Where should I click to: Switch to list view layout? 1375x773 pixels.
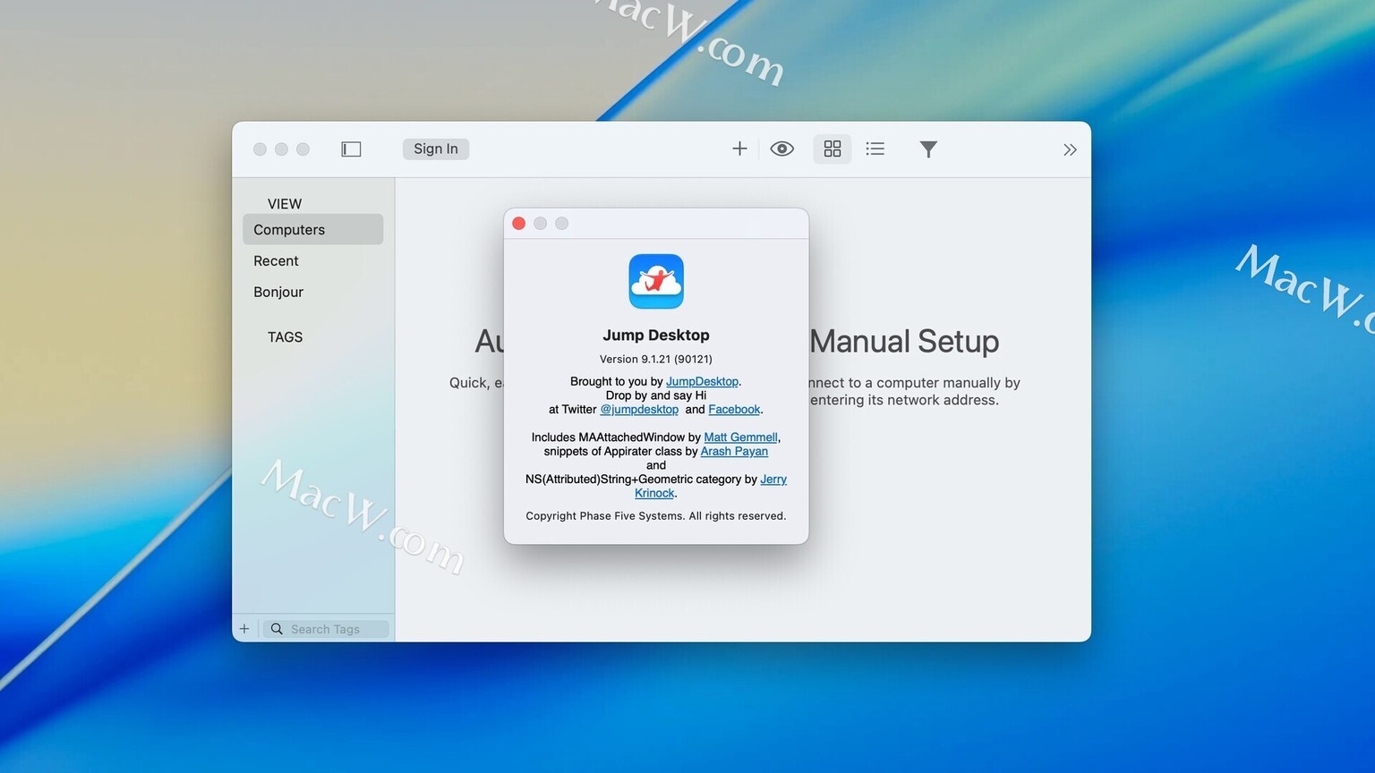click(875, 149)
